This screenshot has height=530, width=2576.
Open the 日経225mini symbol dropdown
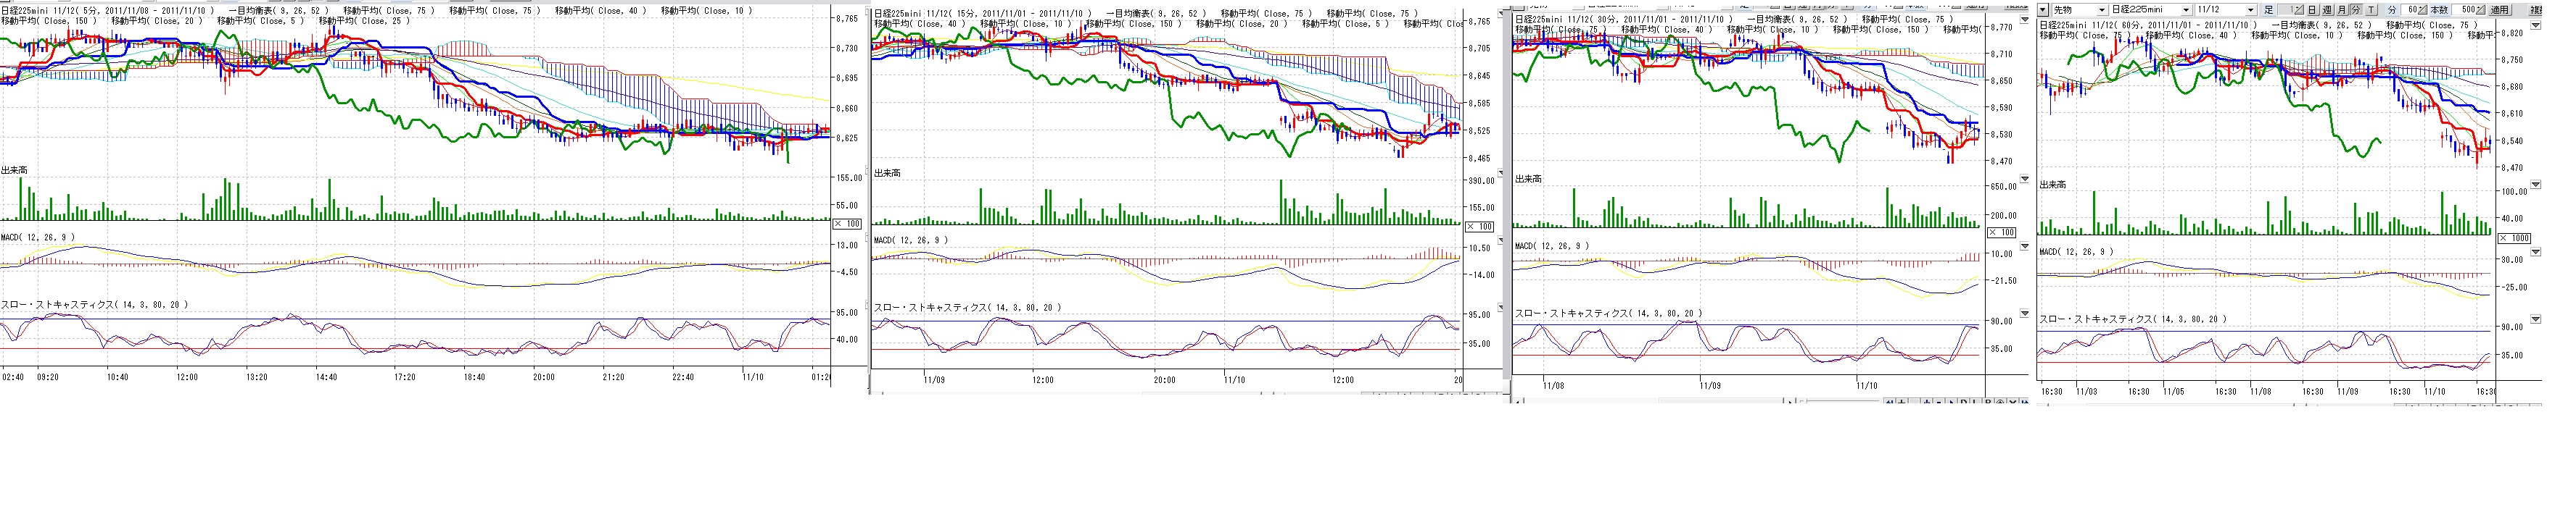click(x=2185, y=10)
